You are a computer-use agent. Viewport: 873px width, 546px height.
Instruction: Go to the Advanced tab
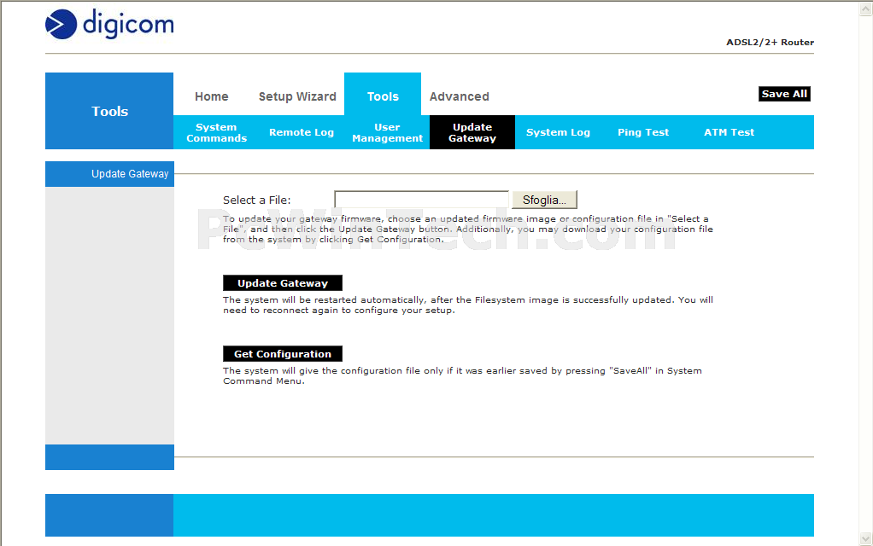(459, 96)
